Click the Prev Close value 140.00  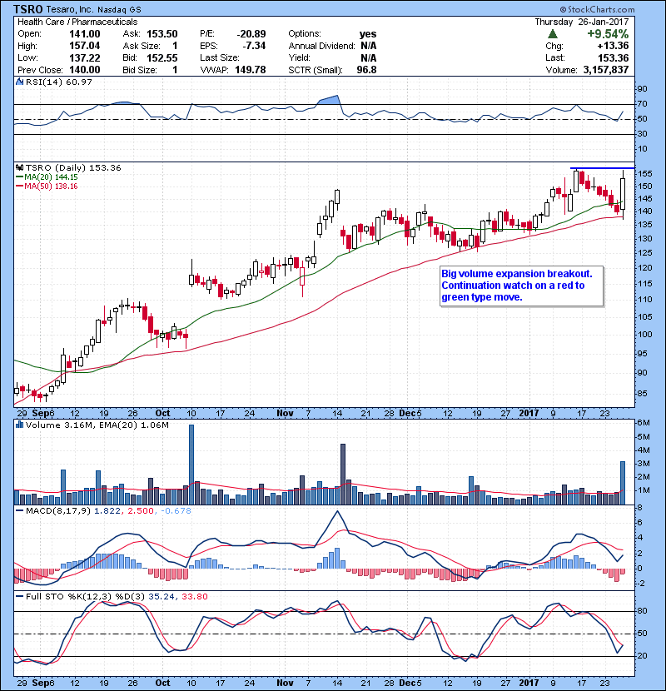[85, 70]
